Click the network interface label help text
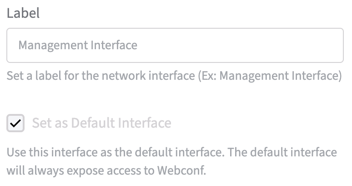The width and height of the screenshot is (352, 186). 174,75
